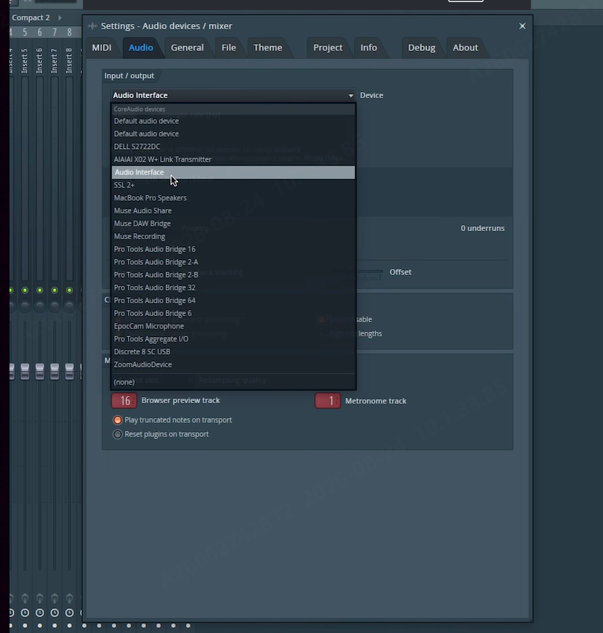The image size is (603, 633).
Task: Toggle mute light on Insert 5
Action: [25, 290]
